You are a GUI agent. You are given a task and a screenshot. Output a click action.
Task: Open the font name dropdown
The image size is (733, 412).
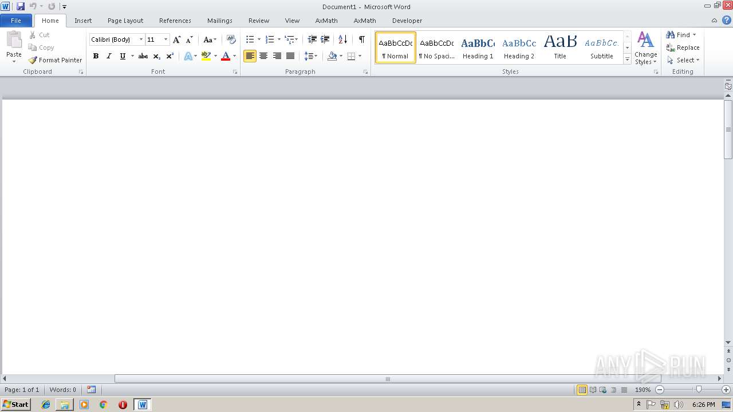pyautogui.click(x=141, y=39)
